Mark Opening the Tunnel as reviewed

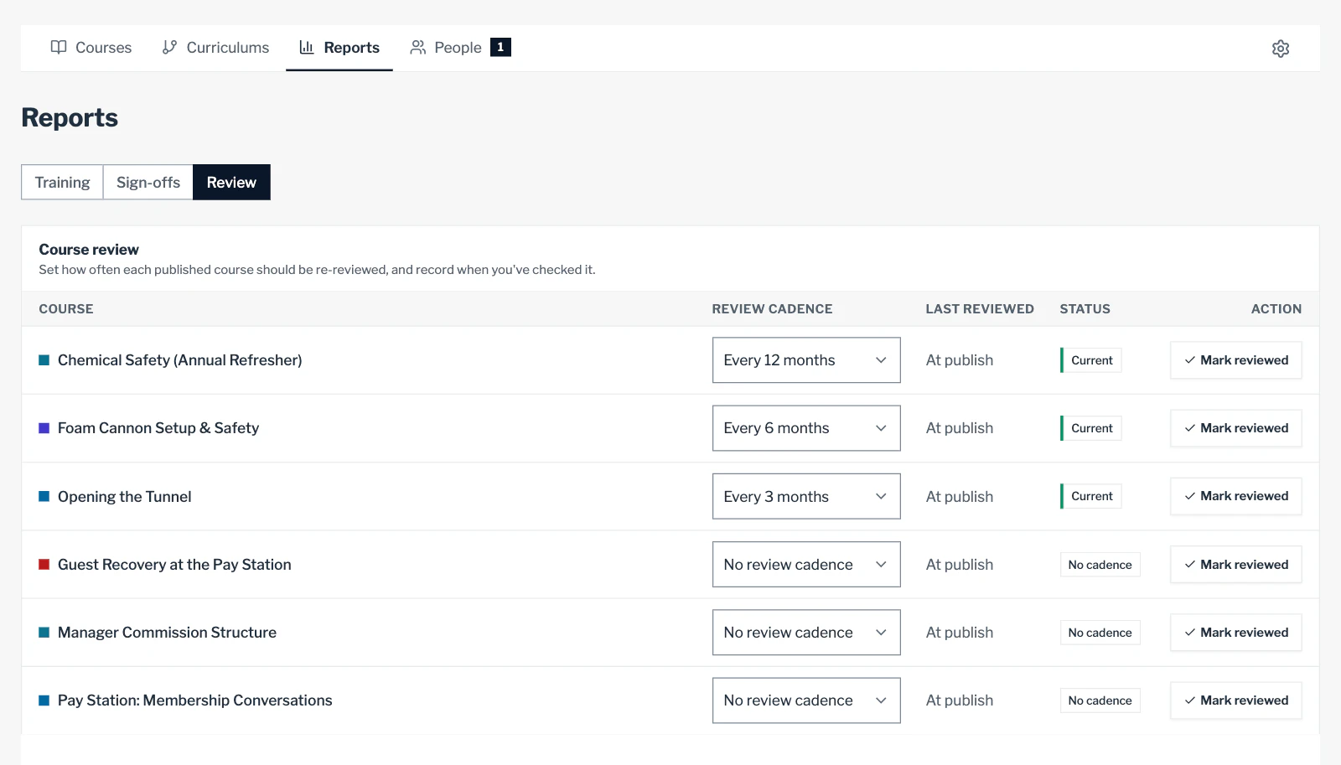coord(1236,496)
